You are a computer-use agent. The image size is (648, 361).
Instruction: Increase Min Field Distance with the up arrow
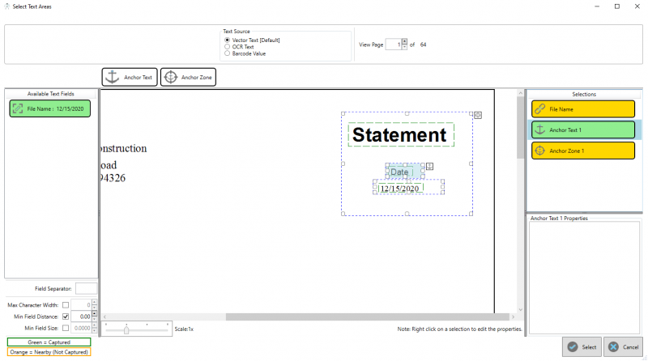[x=94, y=314]
